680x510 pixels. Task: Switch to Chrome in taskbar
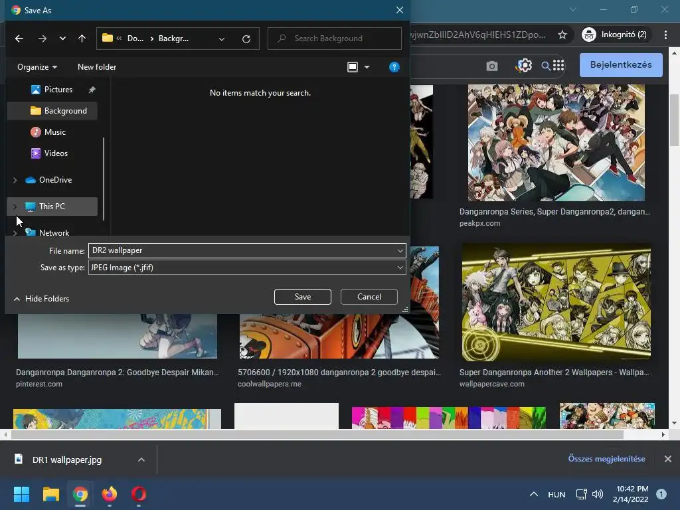[80, 494]
